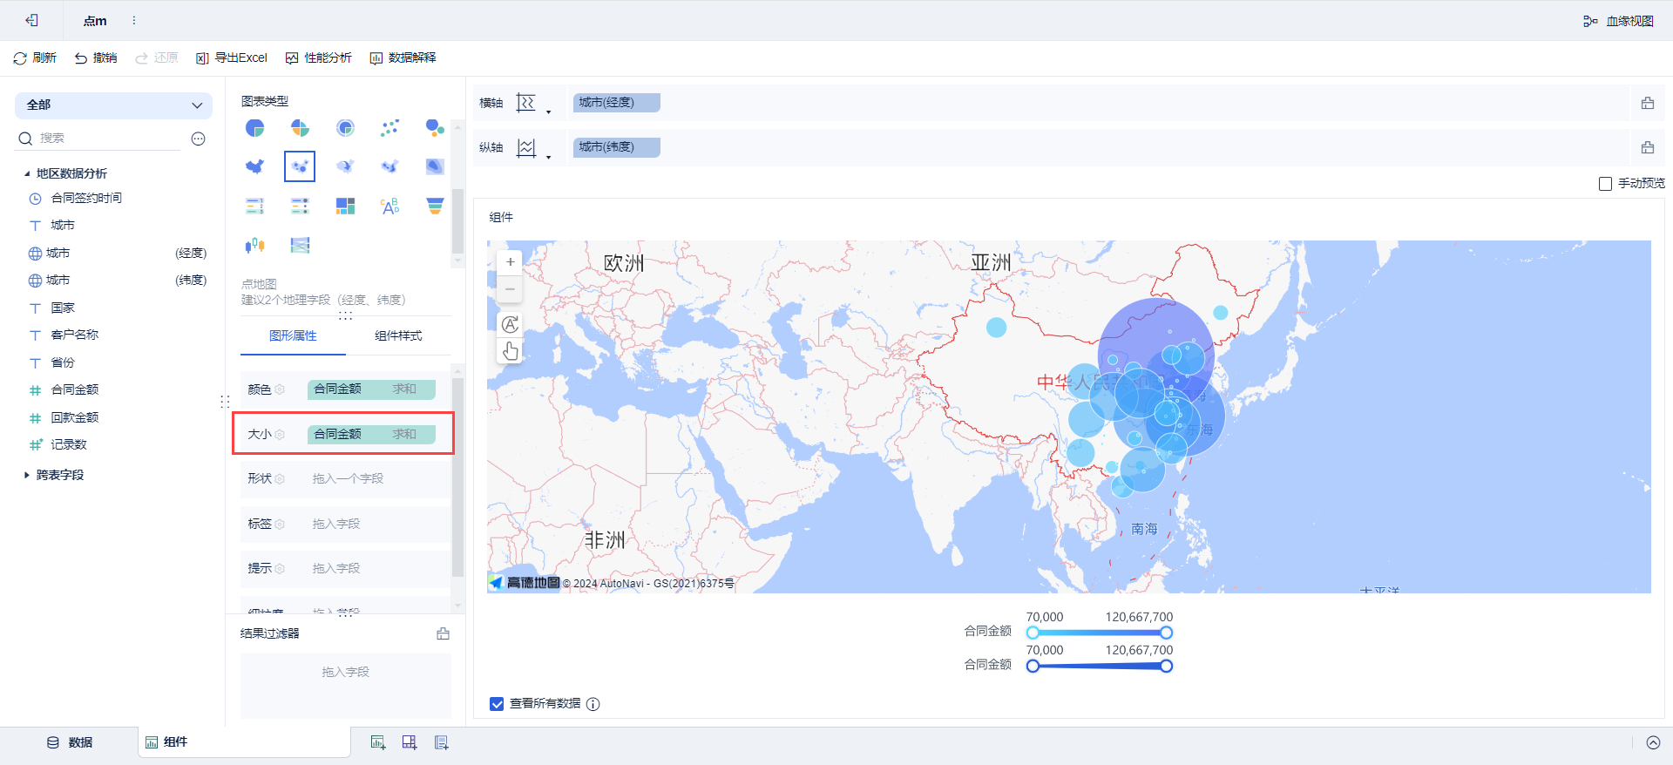Click the 导出Excel button
The height and width of the screenshot is (765, 1673).
tap(232, 58)
